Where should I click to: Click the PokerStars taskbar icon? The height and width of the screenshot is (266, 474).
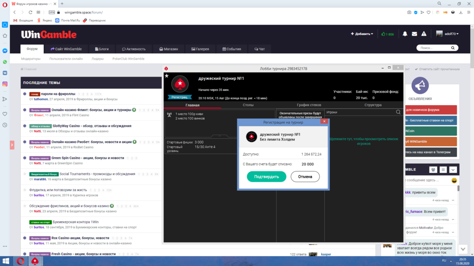click(x=35, y=261)
